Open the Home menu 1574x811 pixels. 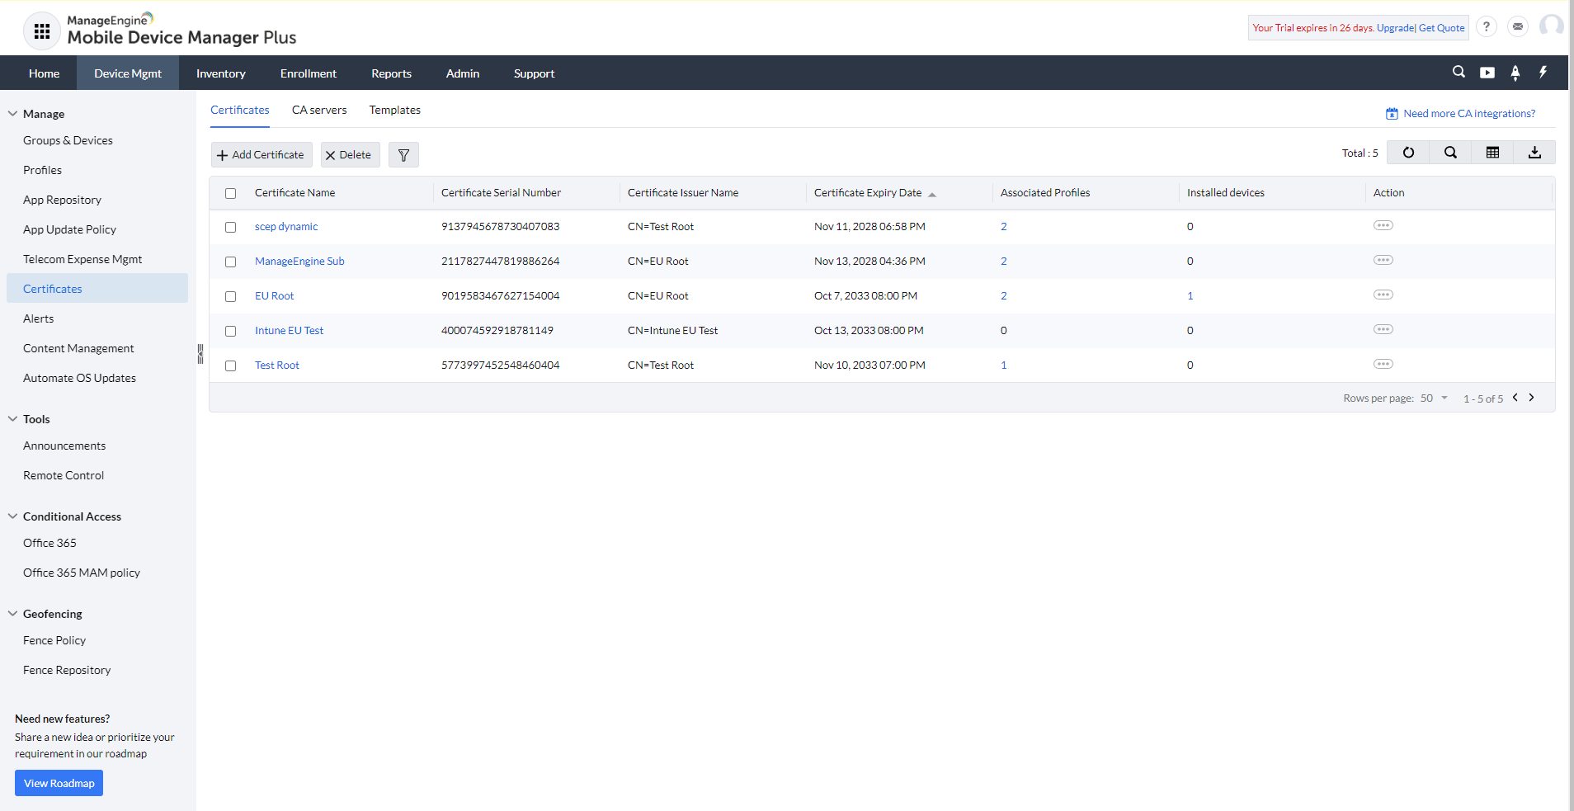44,73
